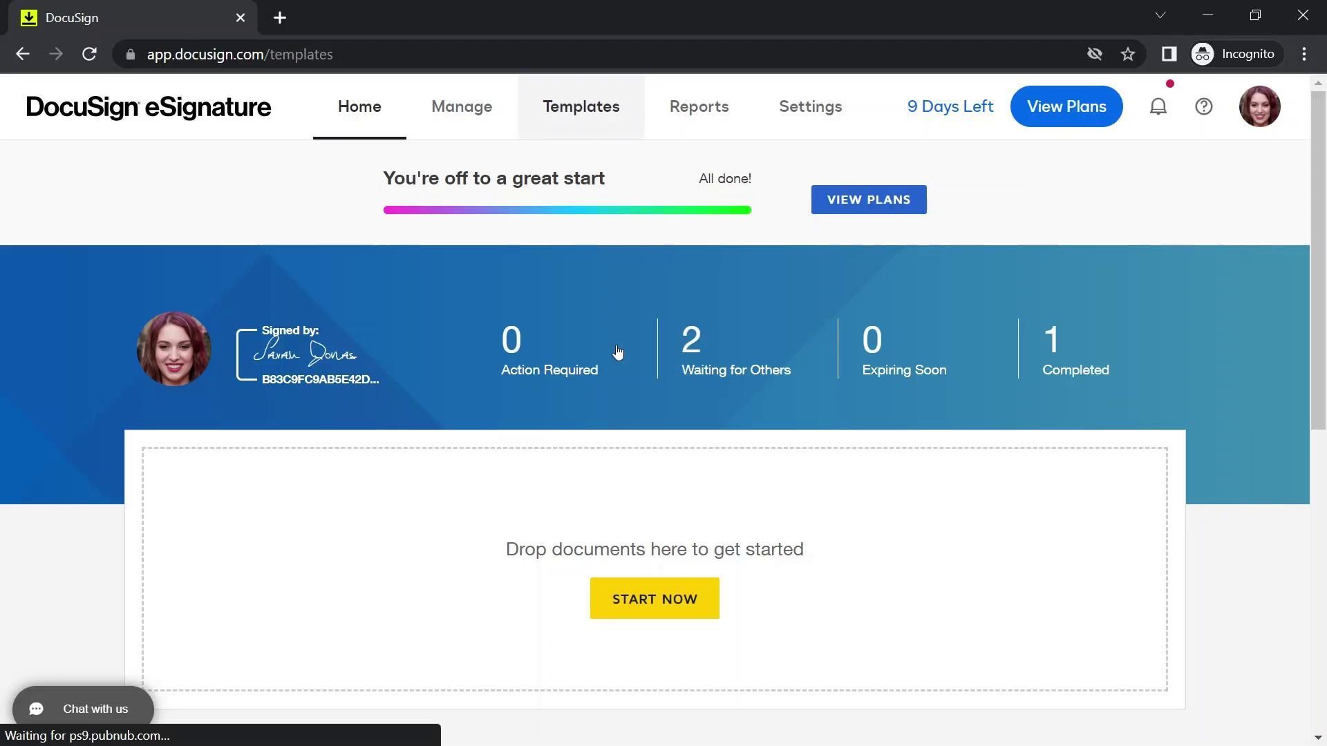Viewport: 1327px width, 746px height.
Task: Open the user profile avatar menu
Action: click(1259, 106)
